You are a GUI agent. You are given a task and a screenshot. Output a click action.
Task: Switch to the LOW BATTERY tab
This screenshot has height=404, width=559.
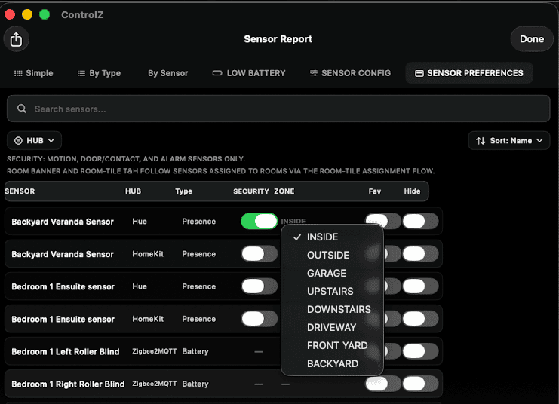(x=249, y=73)
